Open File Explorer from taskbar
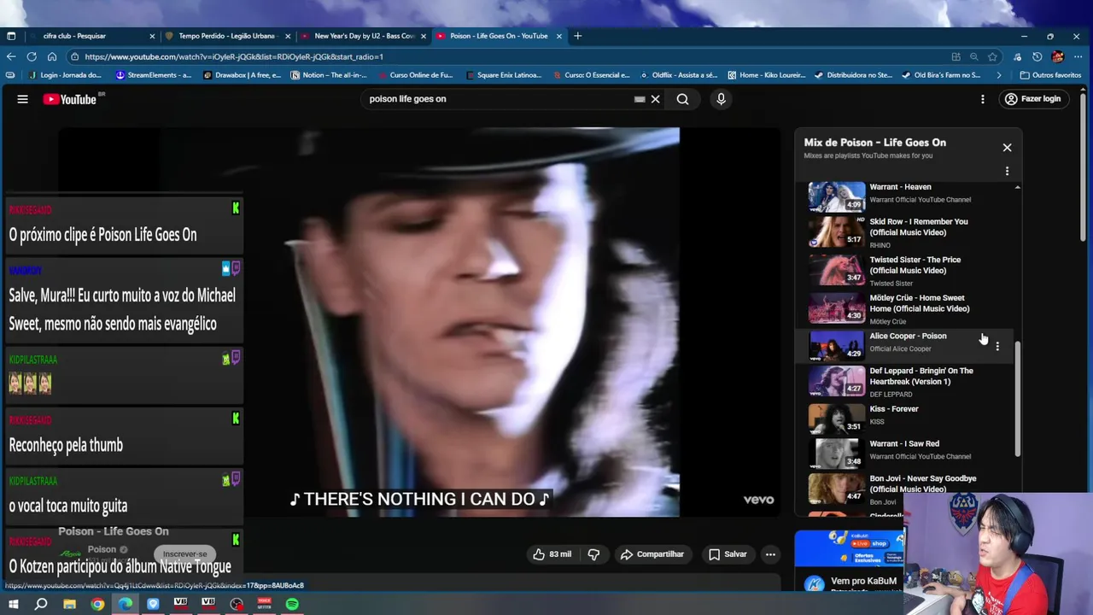This screenshot has height=615, width=1093. click(x=69, y=604)
